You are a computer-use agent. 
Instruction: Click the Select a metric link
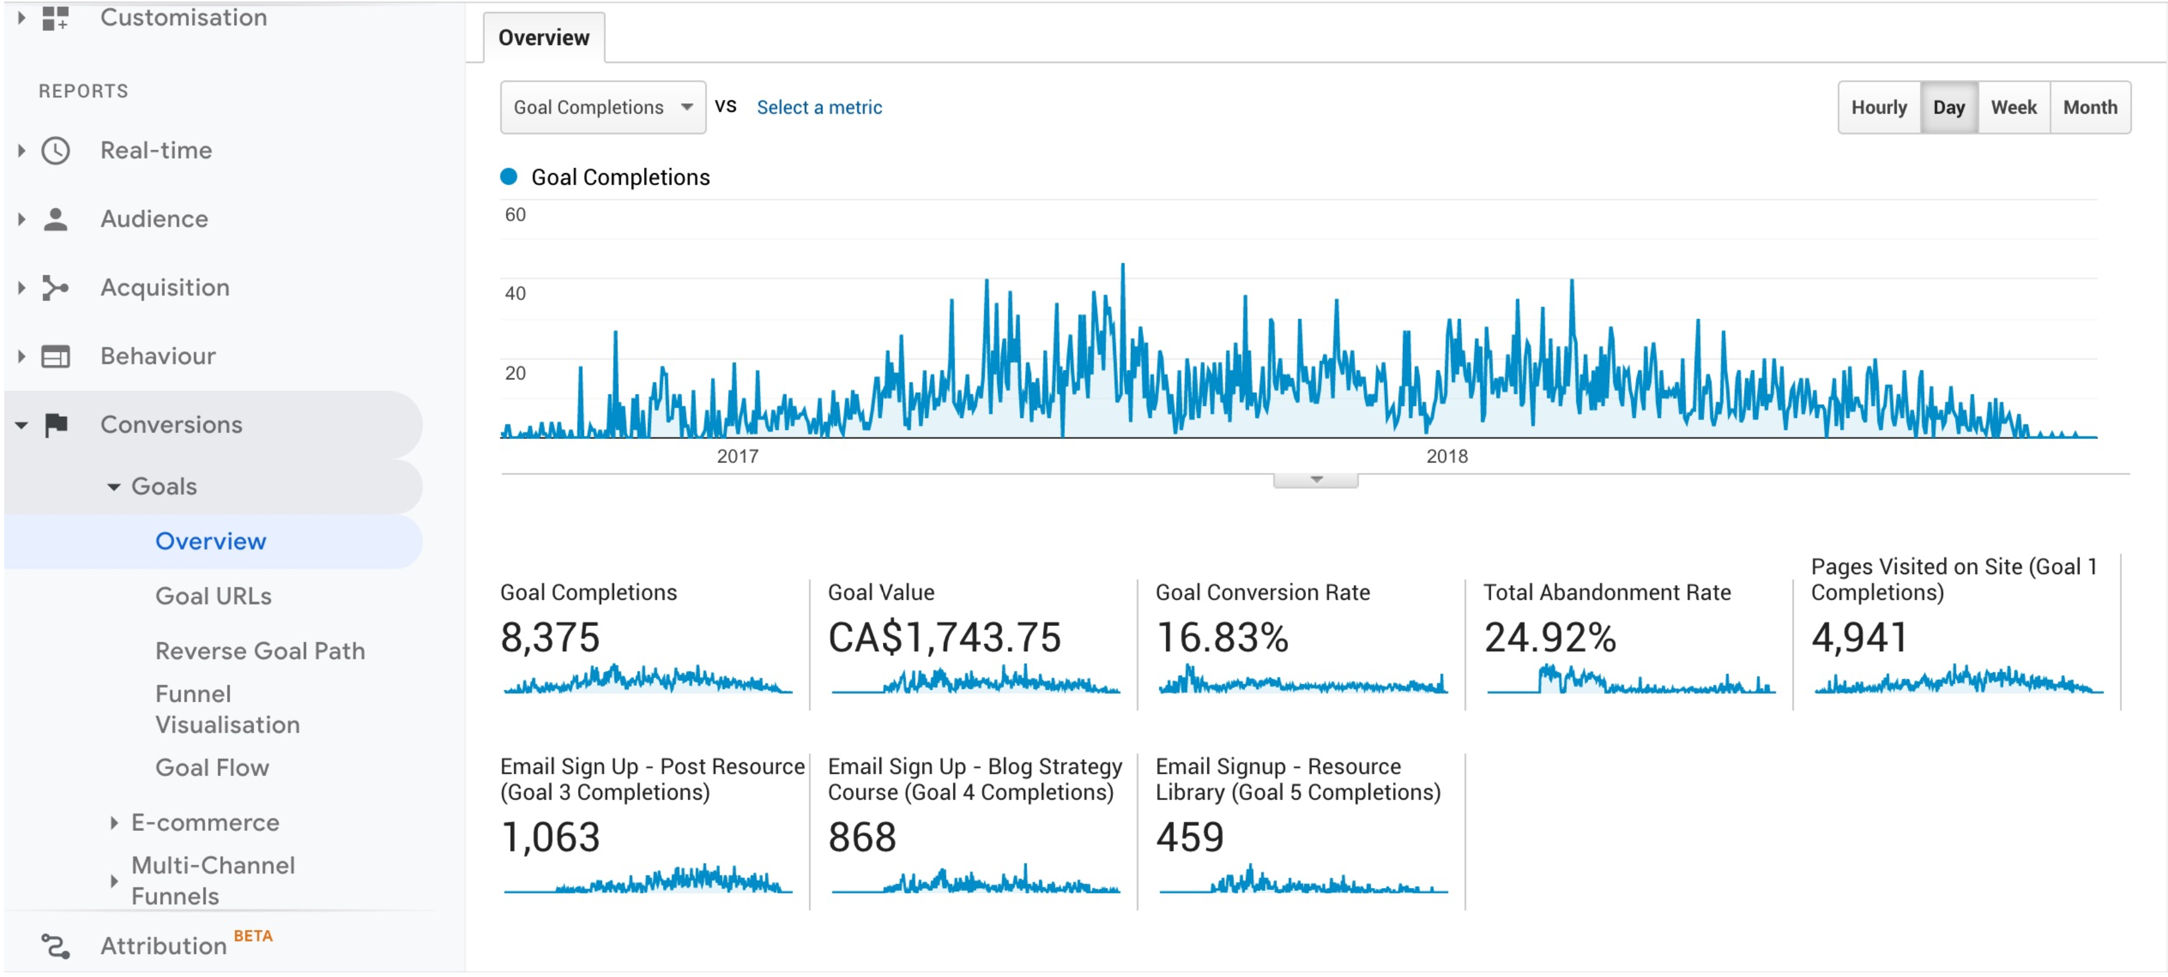[x=819, y=107]
